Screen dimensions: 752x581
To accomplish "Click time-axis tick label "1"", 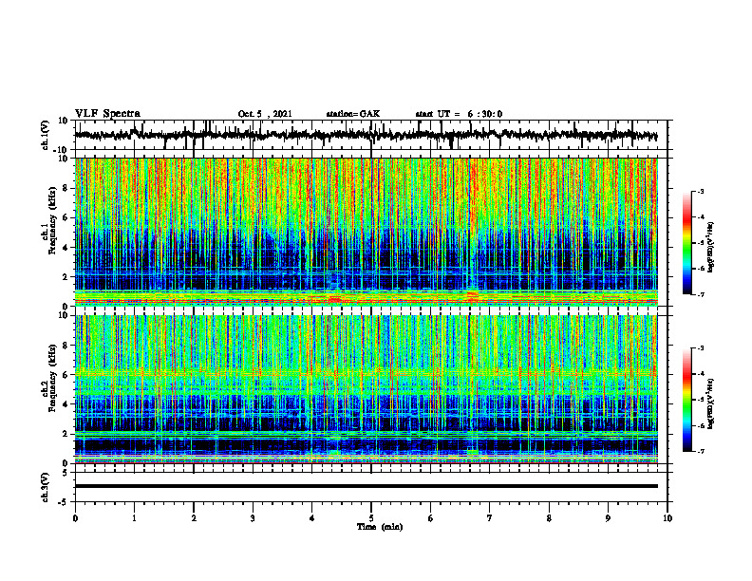I will [x=134, y=518].
